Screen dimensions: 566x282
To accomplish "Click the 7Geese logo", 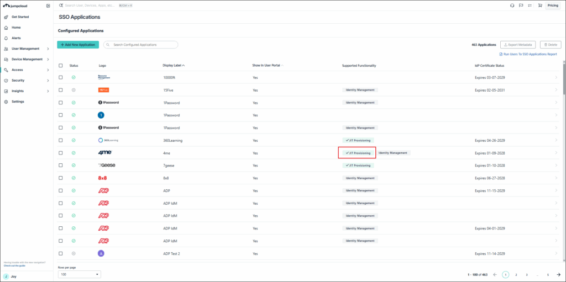I will pos(107,165).
